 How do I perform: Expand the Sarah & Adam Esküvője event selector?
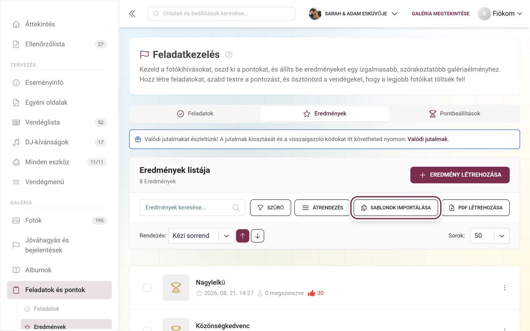(353, 14)
